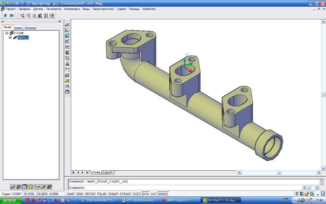Click the third vertical toolbar icon with a pencil
This screenshot has height=204, width=326.
[67, 36]
